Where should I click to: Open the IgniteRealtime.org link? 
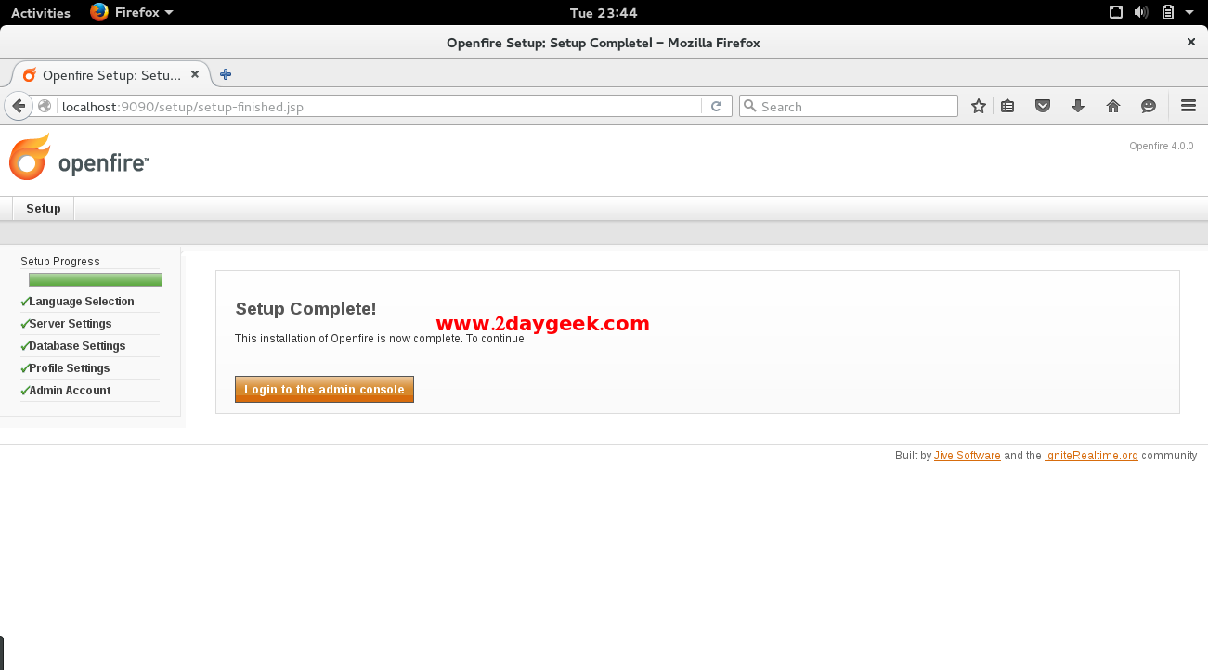tap(1091, 456)
